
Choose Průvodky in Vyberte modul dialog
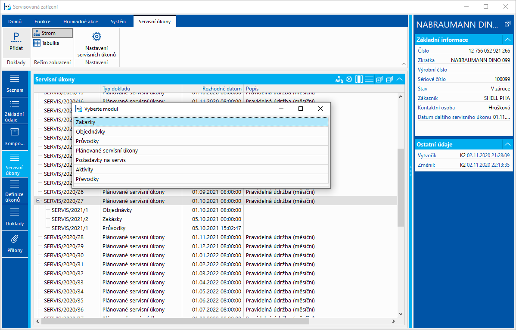coord(201,141)
